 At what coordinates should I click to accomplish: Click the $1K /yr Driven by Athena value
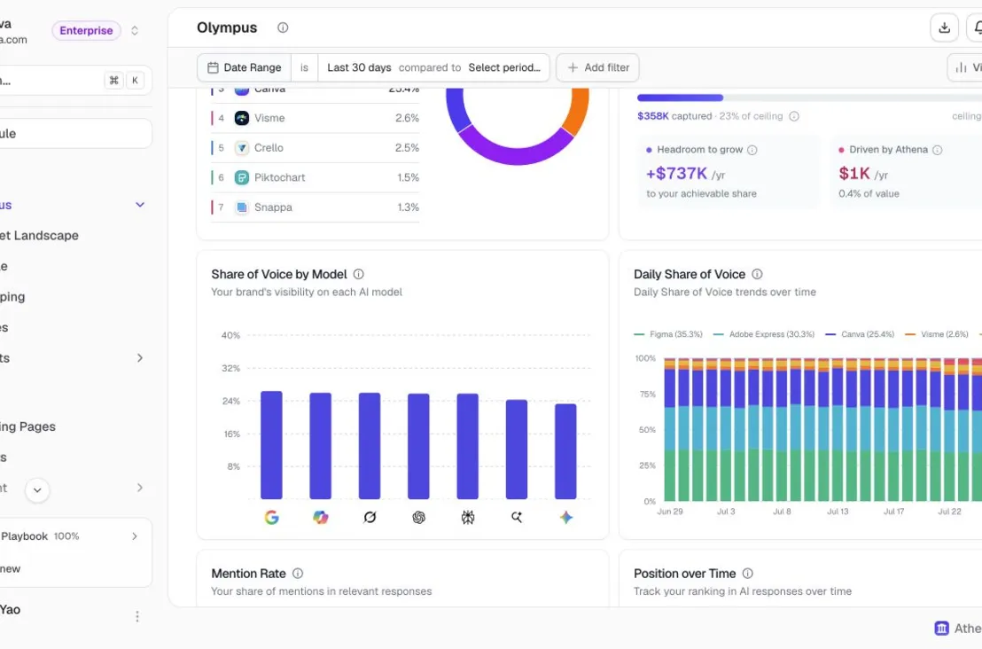pos(863,174)
